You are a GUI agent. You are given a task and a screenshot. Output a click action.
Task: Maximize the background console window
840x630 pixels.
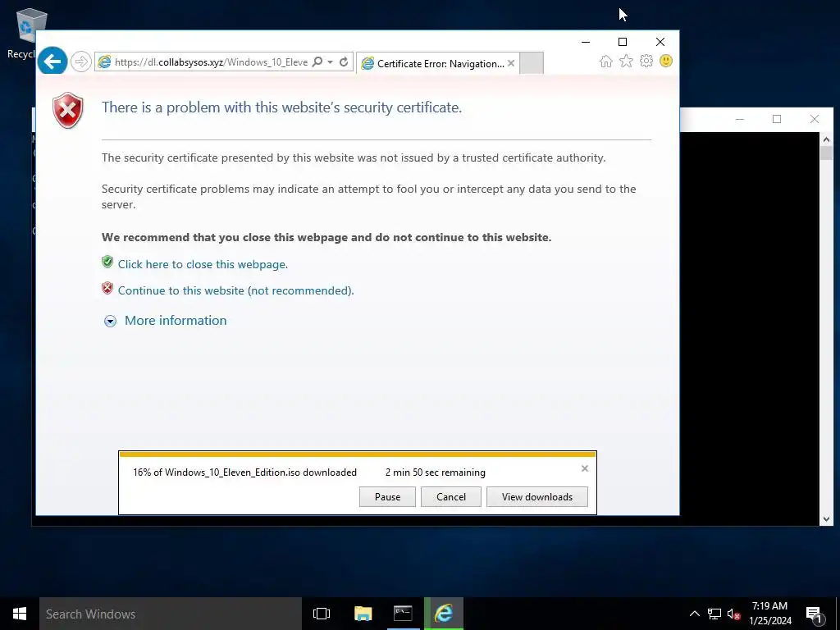(777, 119)
